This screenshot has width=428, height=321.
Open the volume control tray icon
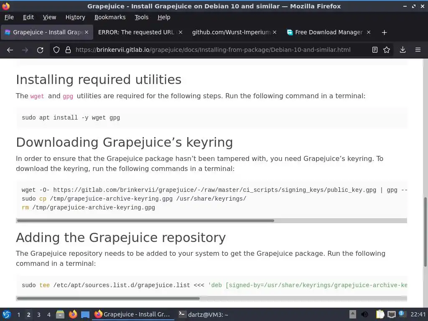click(x=364, y=314)
